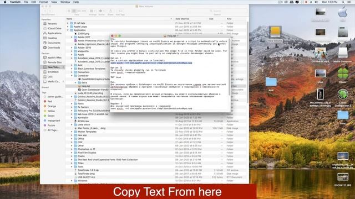Select the Purple tag in sidebar
Image resolution: width=355 pixels, height=199 pixels.
51,125
